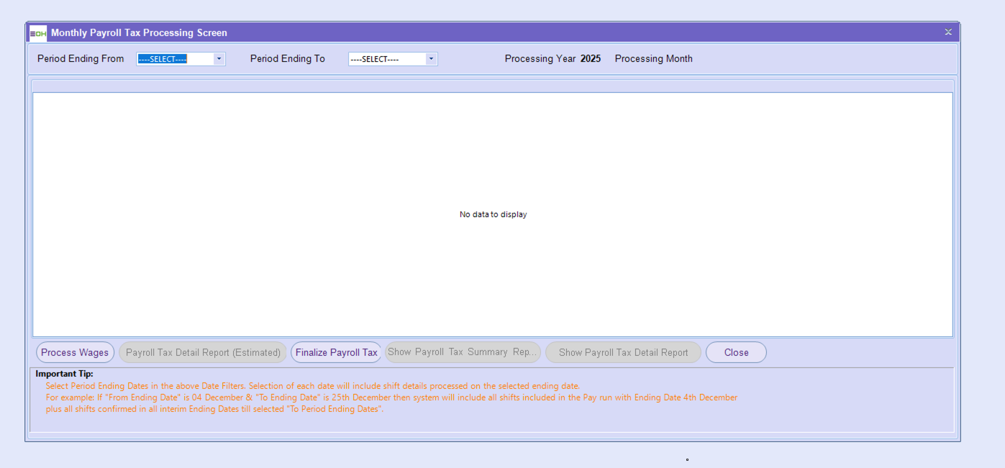1005x468 pixels.
Task: Click the 2025 processing year value
Action: (591, 59)
